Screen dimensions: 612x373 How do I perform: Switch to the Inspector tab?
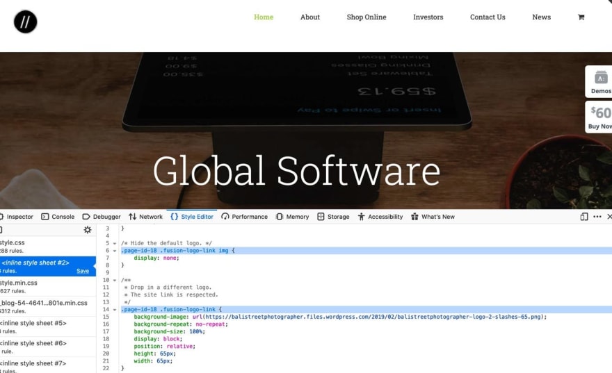point(17,217)
